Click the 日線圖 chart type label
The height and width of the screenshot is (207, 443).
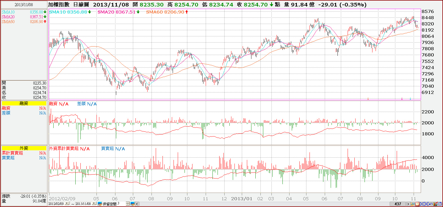[81, 5]
